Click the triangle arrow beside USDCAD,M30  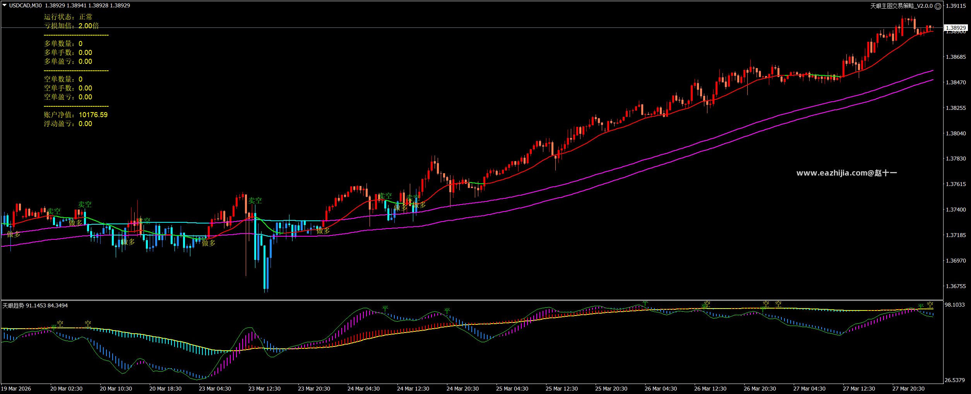(5, 5)
